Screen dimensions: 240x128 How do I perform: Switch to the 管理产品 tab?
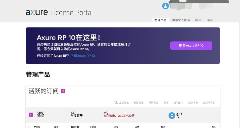point(161,20)
